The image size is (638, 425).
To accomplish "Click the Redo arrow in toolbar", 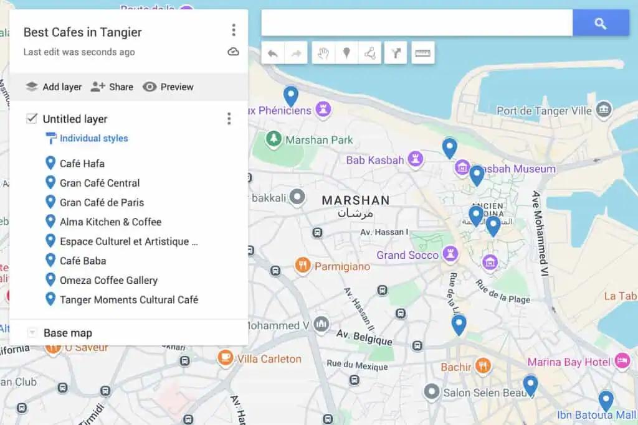I will 296,53.
